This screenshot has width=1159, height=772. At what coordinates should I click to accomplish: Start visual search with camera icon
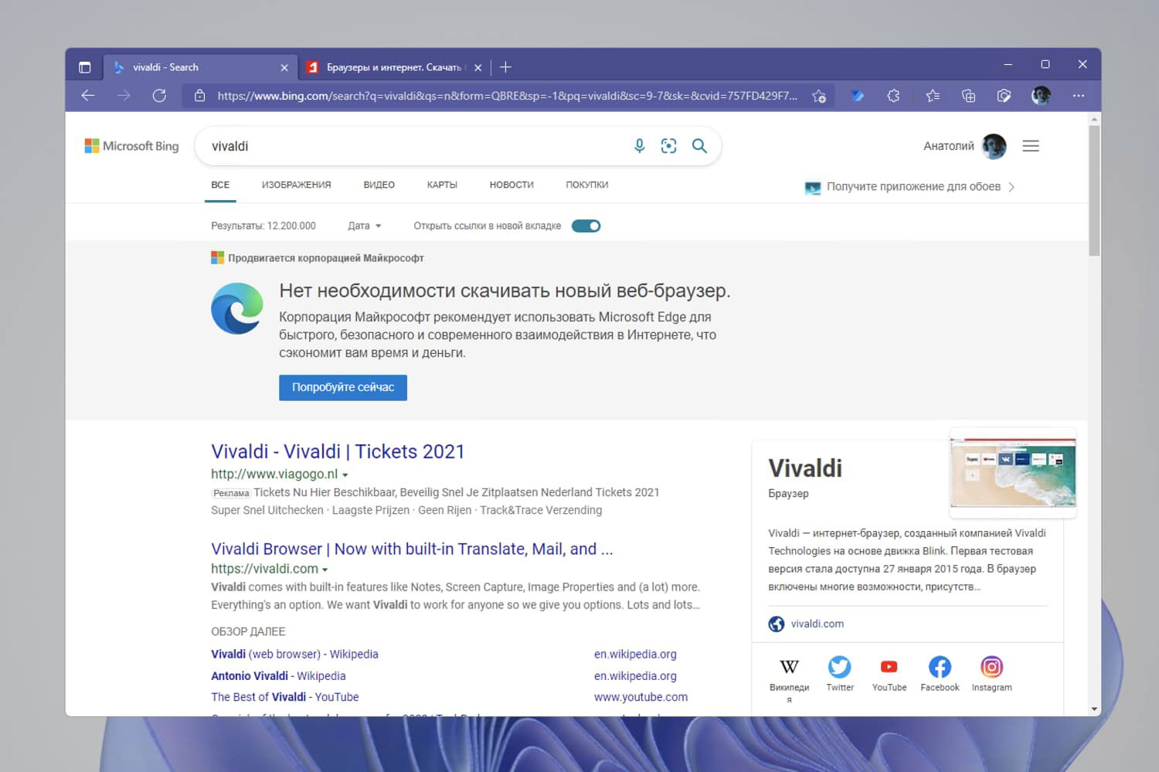point(668,146)
